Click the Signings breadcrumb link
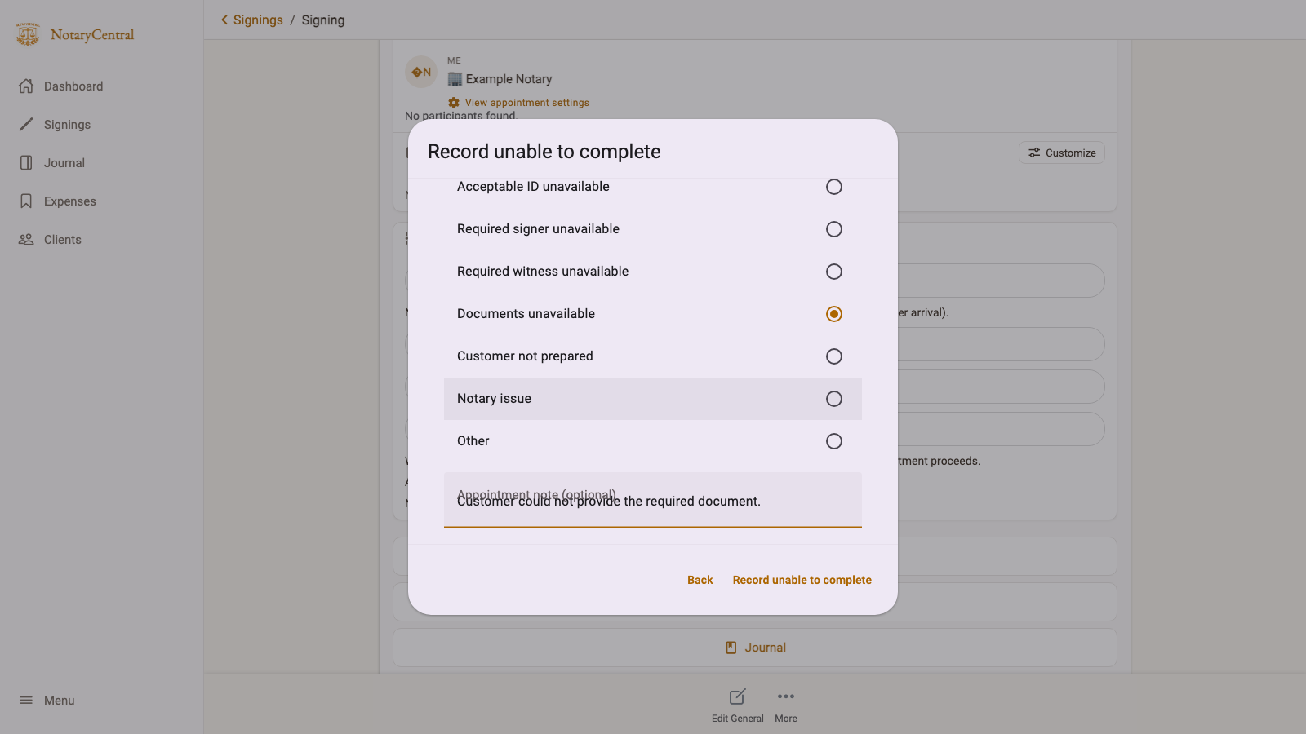The width and height of the screenshot is (1306, 734). point(258,20)
